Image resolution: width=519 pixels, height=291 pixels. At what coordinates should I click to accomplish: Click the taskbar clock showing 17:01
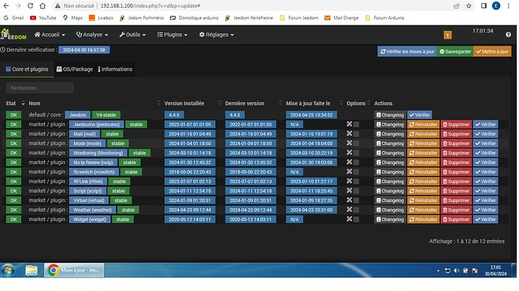496,270
